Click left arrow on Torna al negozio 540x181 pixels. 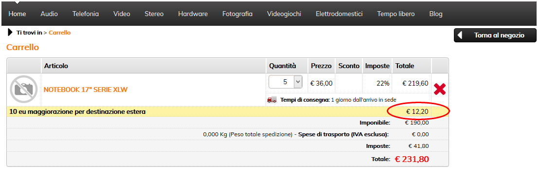(460, 36)
